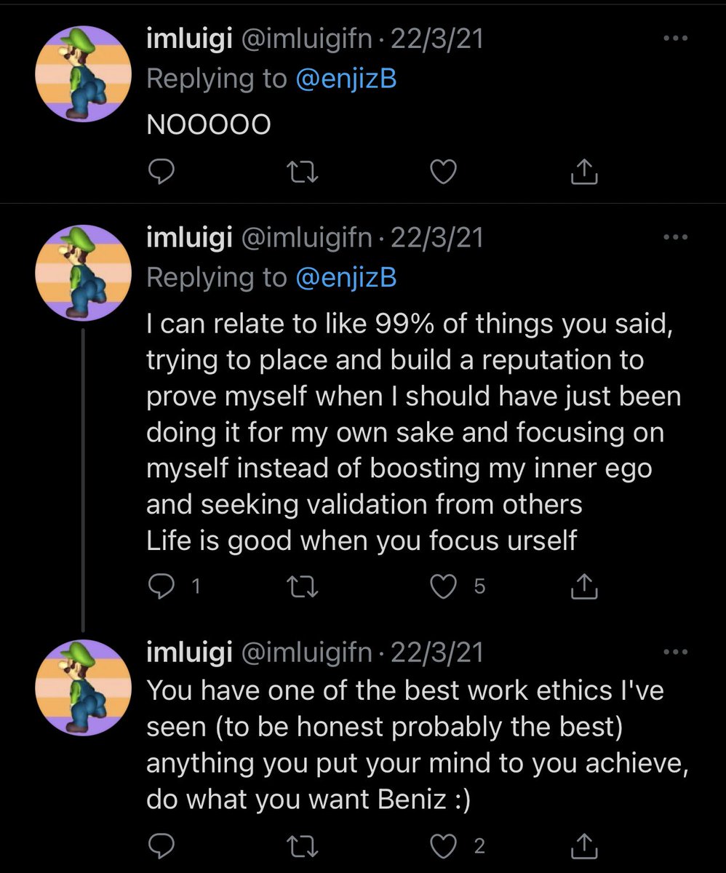Like the tweet with 2 likes
726x873 pixels.
(443, 845)
